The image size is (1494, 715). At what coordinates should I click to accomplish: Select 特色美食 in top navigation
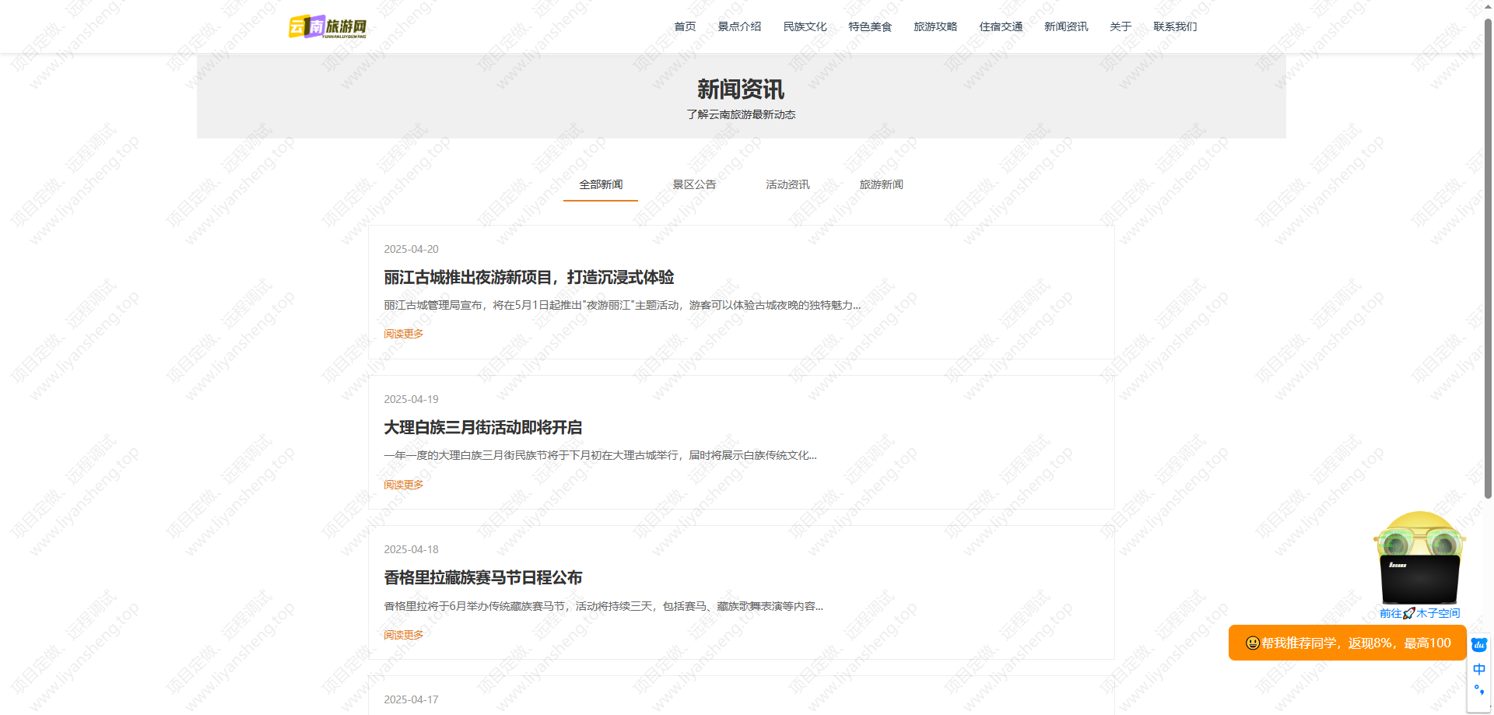tap(870, 26)
